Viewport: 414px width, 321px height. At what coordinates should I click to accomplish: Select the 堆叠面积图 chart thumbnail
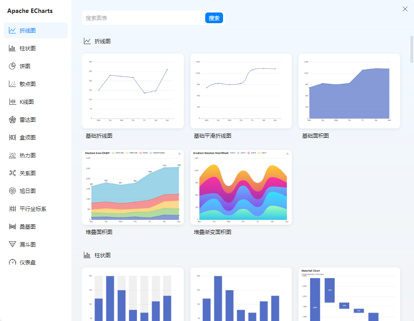pos(133,187)
